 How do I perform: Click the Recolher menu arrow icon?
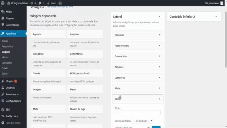point(3,123)
